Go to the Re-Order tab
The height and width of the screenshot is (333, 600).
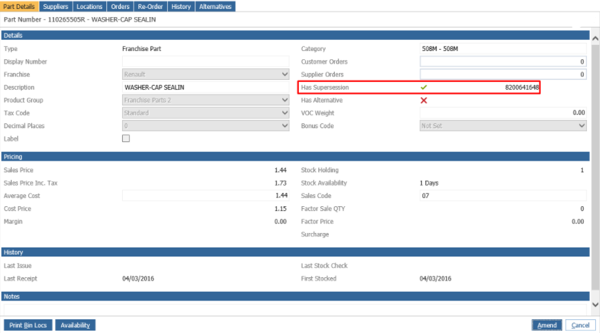click(150, 6)
